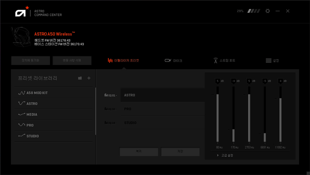Select the EQ 01 ASTRO slot field
Screen dimensions: 310x175
tap(163, 95)
